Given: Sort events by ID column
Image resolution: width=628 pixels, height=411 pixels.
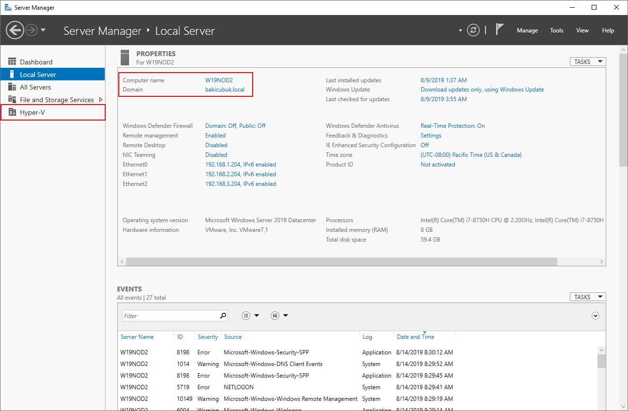Looking at the screenshot, I should pos(180,337).
